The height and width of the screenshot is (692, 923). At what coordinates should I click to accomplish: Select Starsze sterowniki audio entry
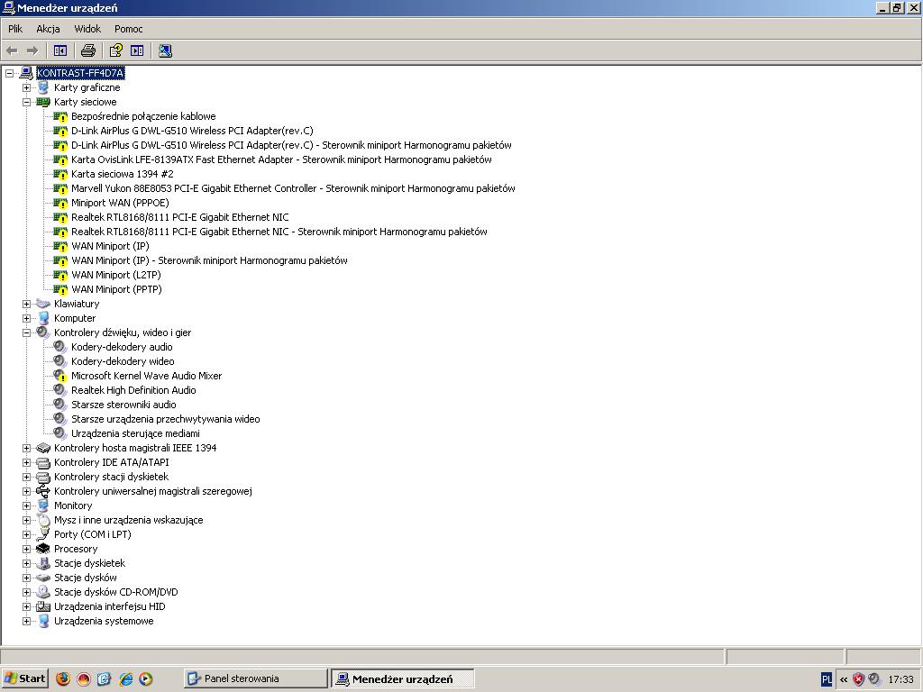123,405
